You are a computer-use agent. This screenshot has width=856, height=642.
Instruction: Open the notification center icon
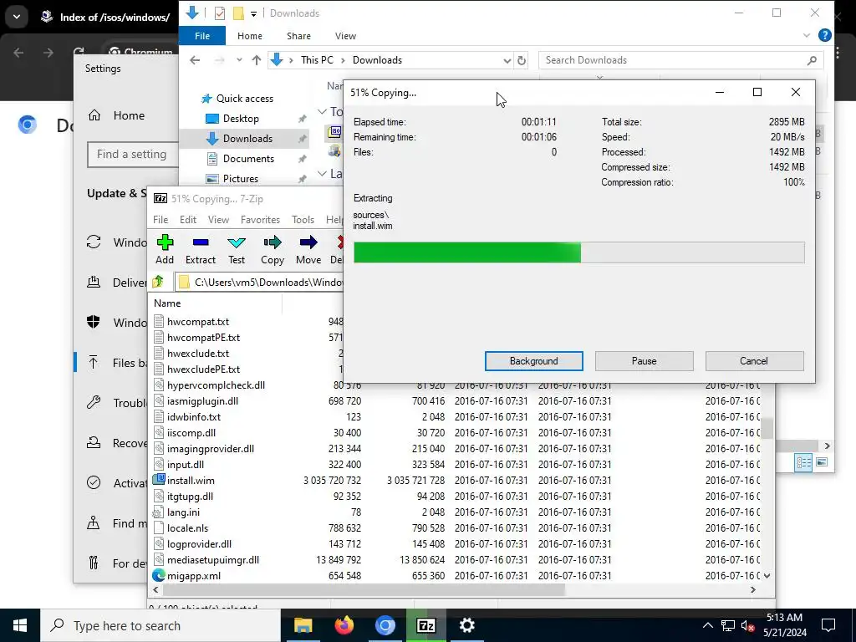(x=828, y=625)
